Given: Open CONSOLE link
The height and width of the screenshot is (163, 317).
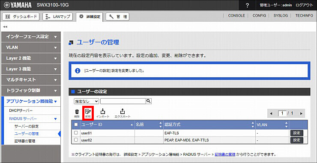Looking at the screenshot, I should [236, 15].
